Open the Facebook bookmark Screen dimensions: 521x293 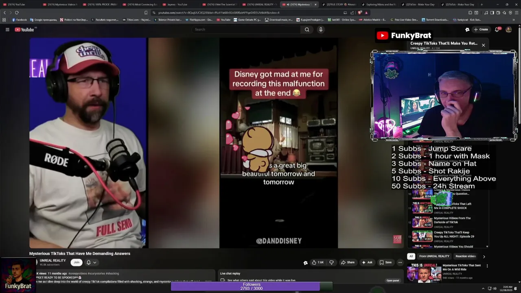(20, 20)
